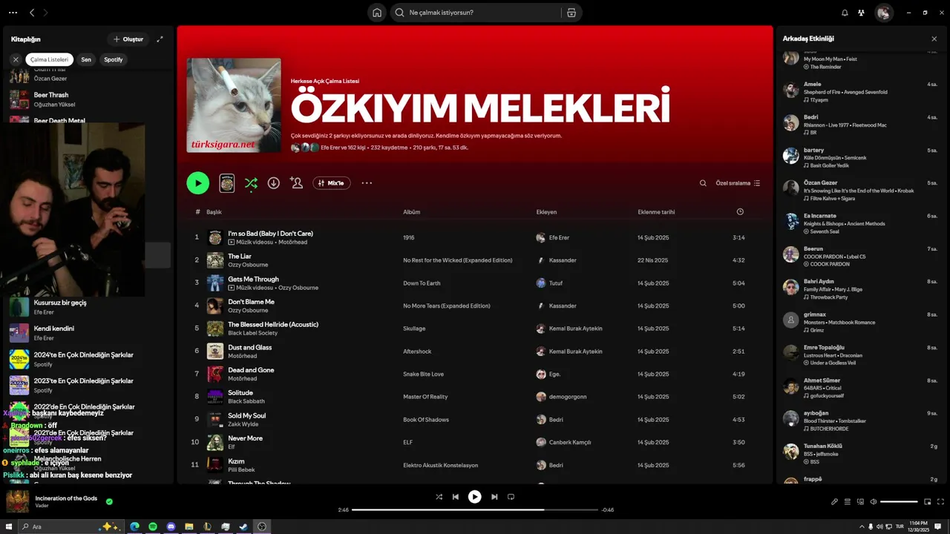Open the invite collaborators icon
Image resolution: width=950 pixels, height=534 pixels.
pyautogui.click(x=297, y=183)
